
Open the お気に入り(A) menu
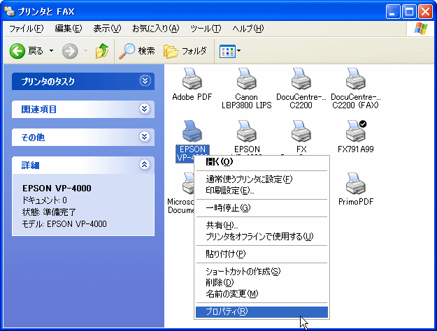pyautogui.click(x=155, y=29)
